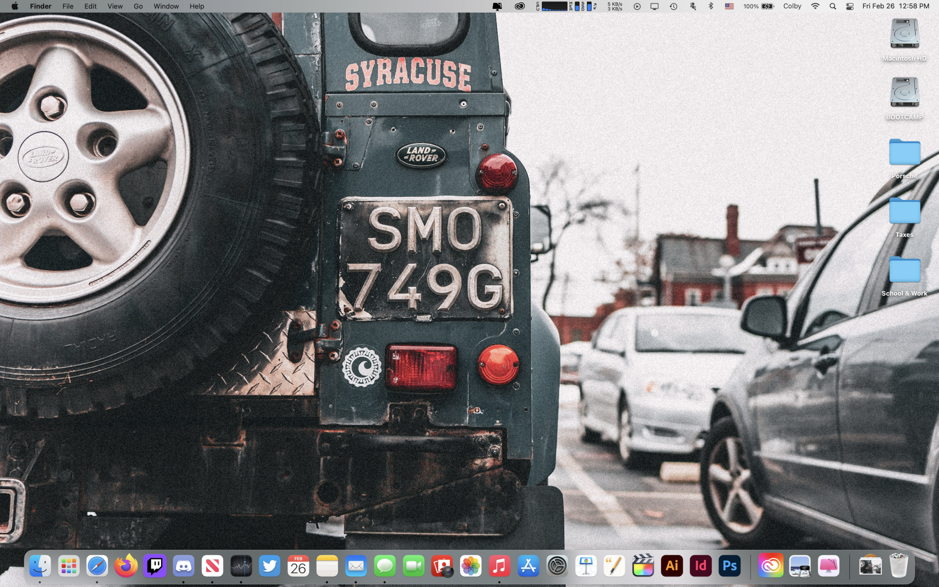Open the Wi-Fi status menu
The width and height of the screenshot is (939, 587).
tap(815, 6)
